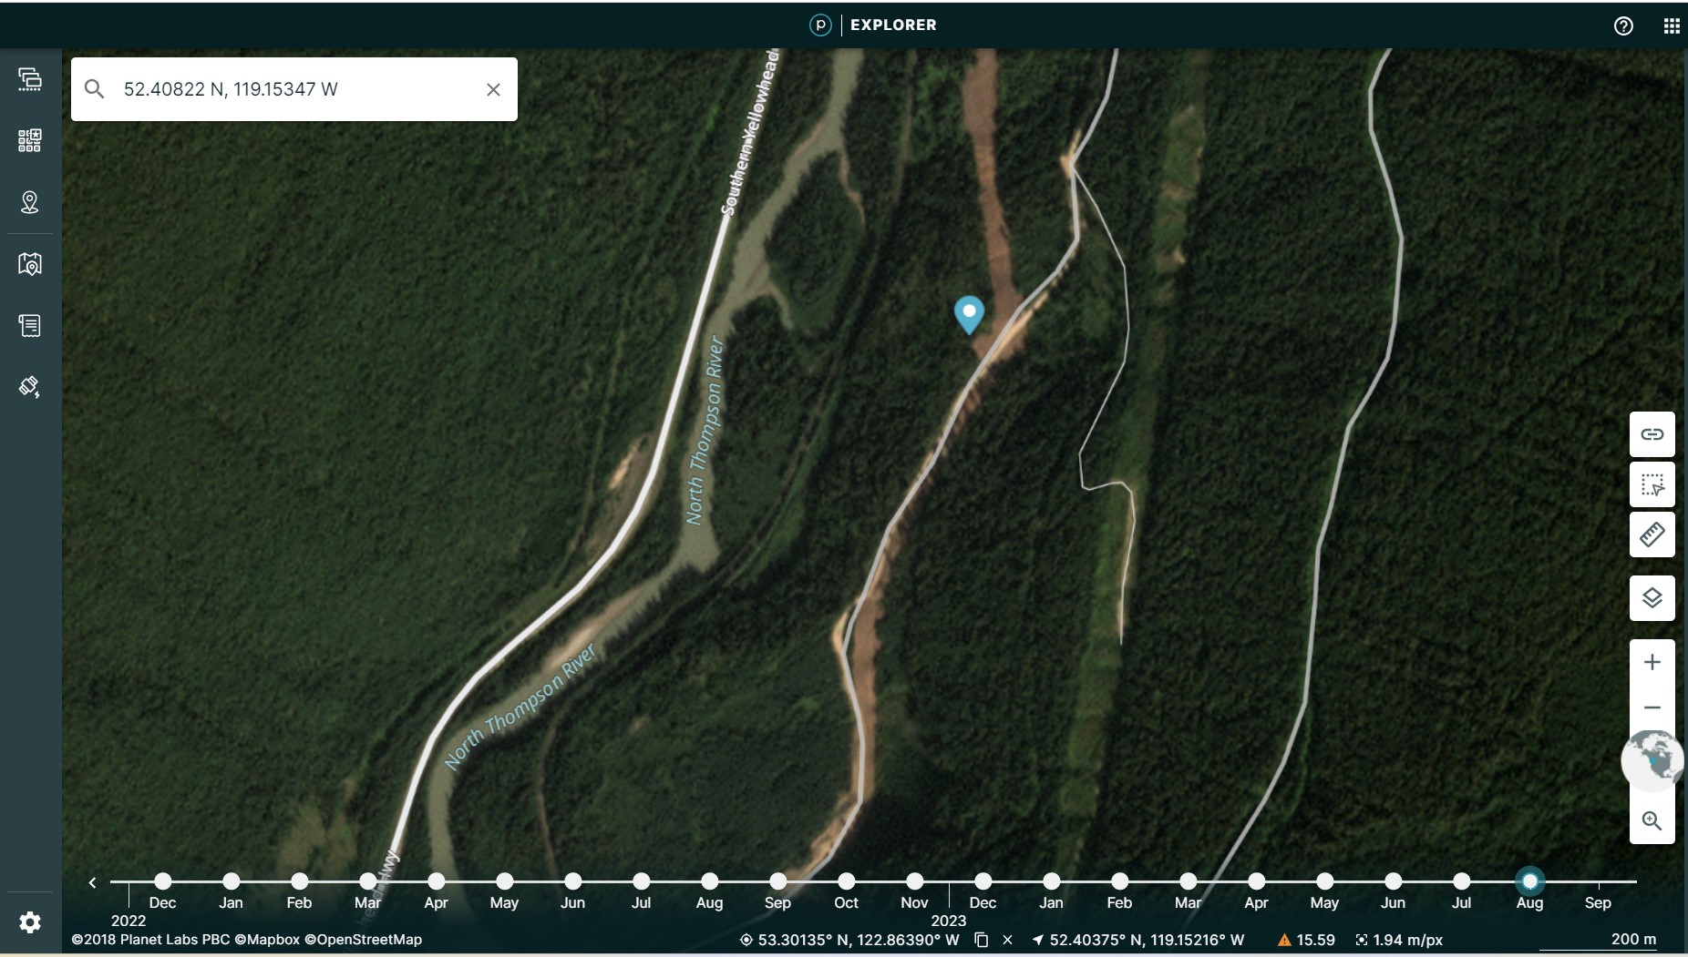Copy the pinned coordinates icon in status bar
This screenshot has width=1688, height=957.
[982, 940]
